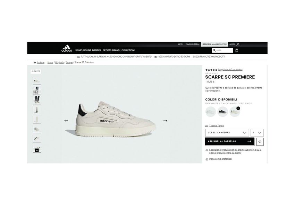Open the DONNA menu
The width and height of the screenshot is (295, 210).
click(87, 50)
